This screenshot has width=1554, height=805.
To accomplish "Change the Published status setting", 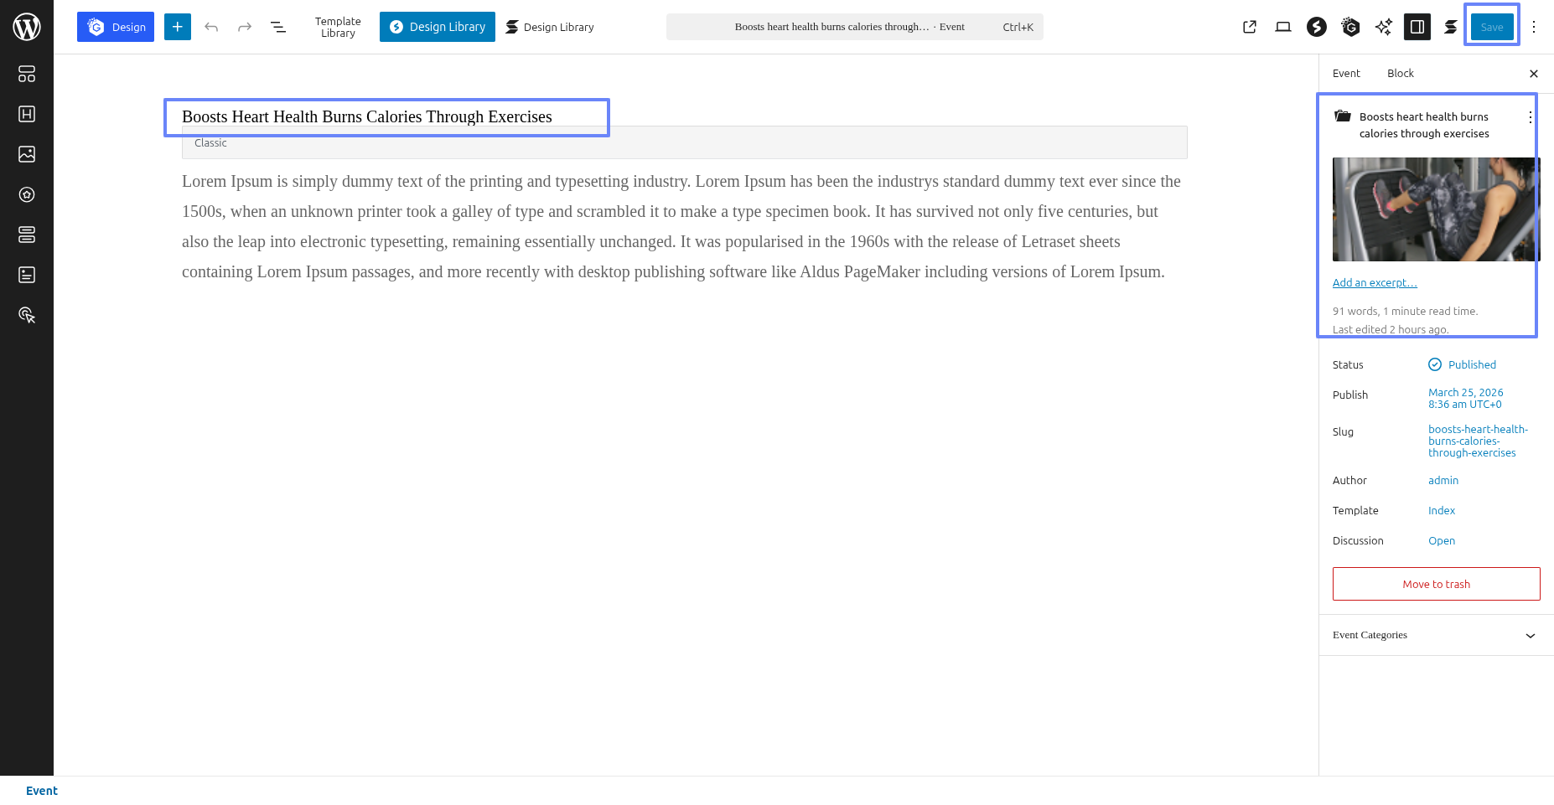I will [1471, 364].
